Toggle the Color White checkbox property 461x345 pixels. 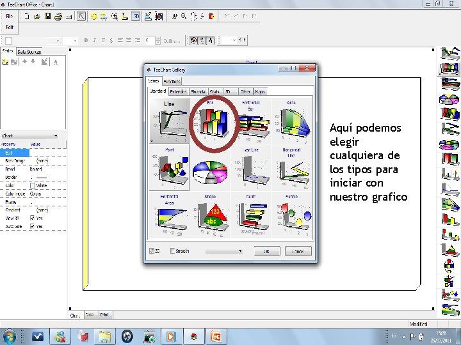coord(33,185)
